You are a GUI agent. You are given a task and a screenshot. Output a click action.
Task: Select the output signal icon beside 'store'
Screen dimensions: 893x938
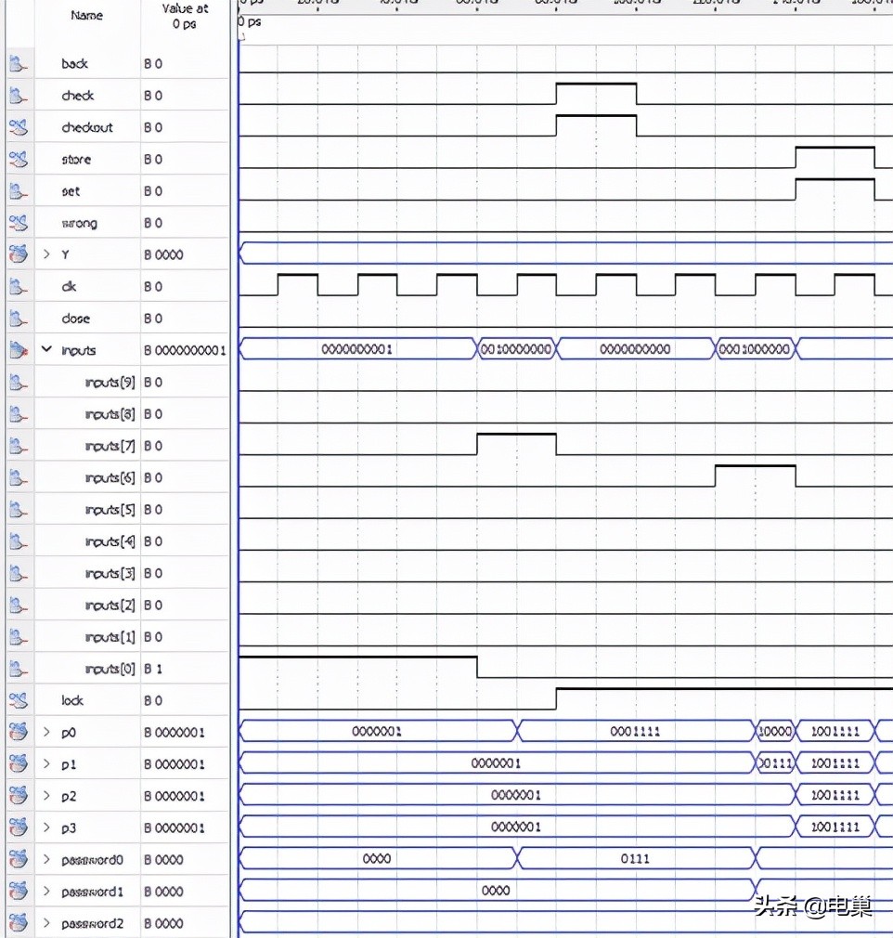pos(18,159)
